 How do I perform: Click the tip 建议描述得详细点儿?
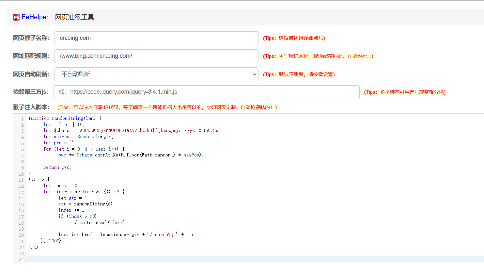coord(294,38)
